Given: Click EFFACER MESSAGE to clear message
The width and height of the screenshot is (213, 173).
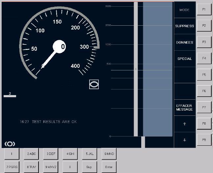Looking at the screenshot, I should (184, 108).
